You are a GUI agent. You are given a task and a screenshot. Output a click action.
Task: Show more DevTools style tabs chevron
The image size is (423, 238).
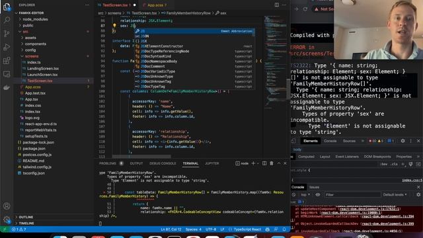click(418, 157)
